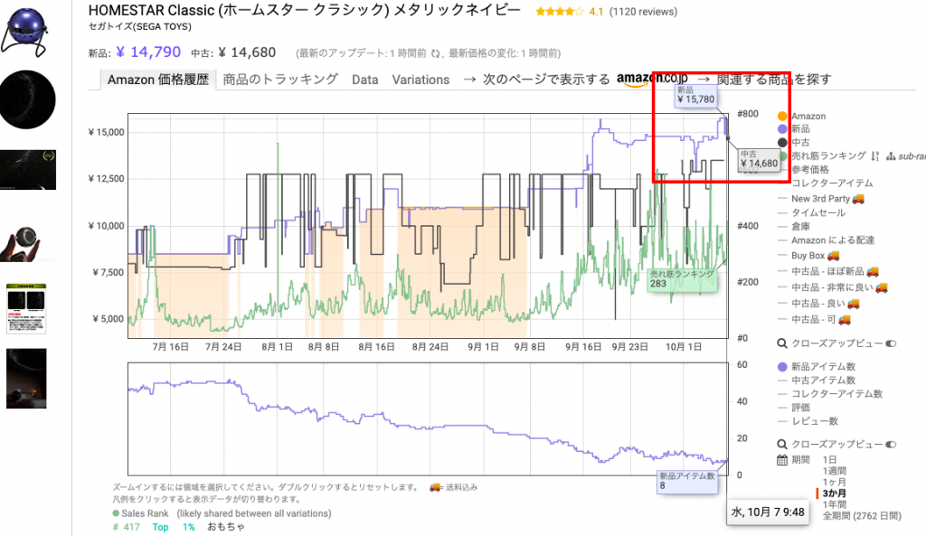Viewport: 926px width, 536px height.
Task: Open the 商品のトラッキング tab
Action: point(280,80)
